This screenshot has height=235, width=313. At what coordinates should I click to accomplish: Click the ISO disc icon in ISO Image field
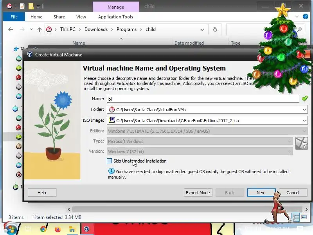[112, 120]
